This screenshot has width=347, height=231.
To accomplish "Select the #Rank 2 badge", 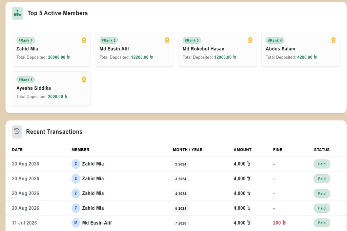I will pos(109,40).
